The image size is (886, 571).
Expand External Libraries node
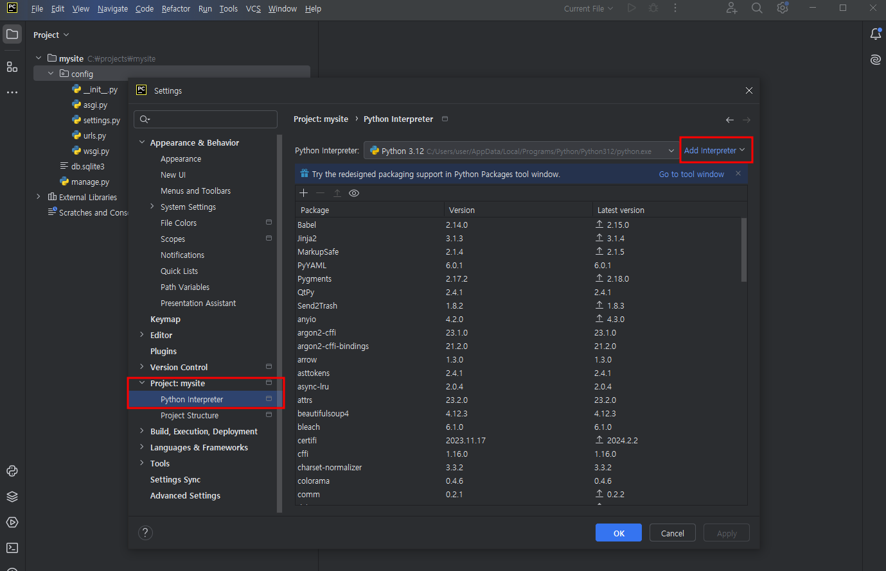point(39,197)
